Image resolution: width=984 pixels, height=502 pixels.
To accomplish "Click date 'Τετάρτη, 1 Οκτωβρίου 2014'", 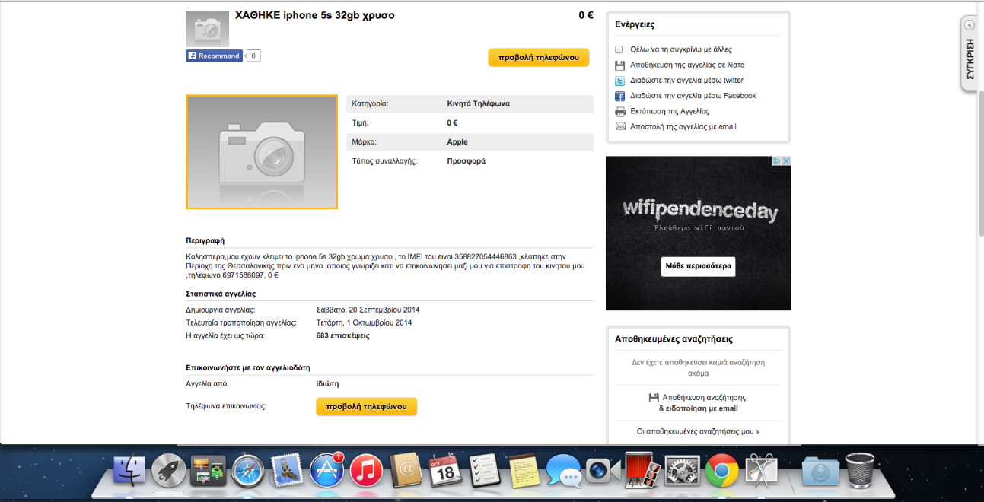I will pyautogui.click(x=365, y=322).
